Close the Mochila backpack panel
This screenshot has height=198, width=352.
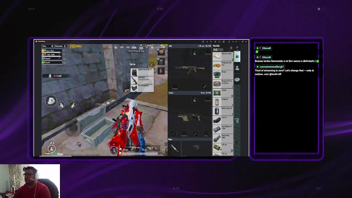[x=237, y=48]
